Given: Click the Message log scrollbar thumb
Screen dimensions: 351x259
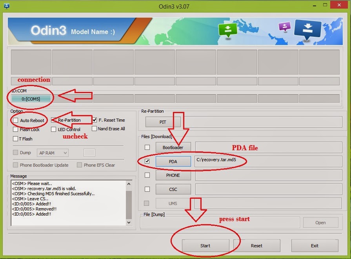Looking at the screenshot, I should tap(129, 205).
